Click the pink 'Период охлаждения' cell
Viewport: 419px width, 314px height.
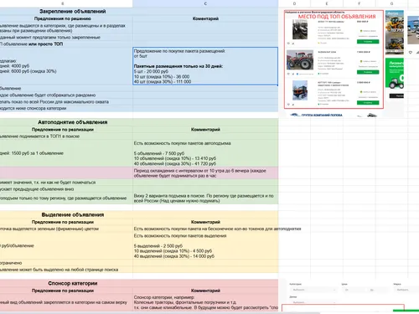click(x=205, y=173)
